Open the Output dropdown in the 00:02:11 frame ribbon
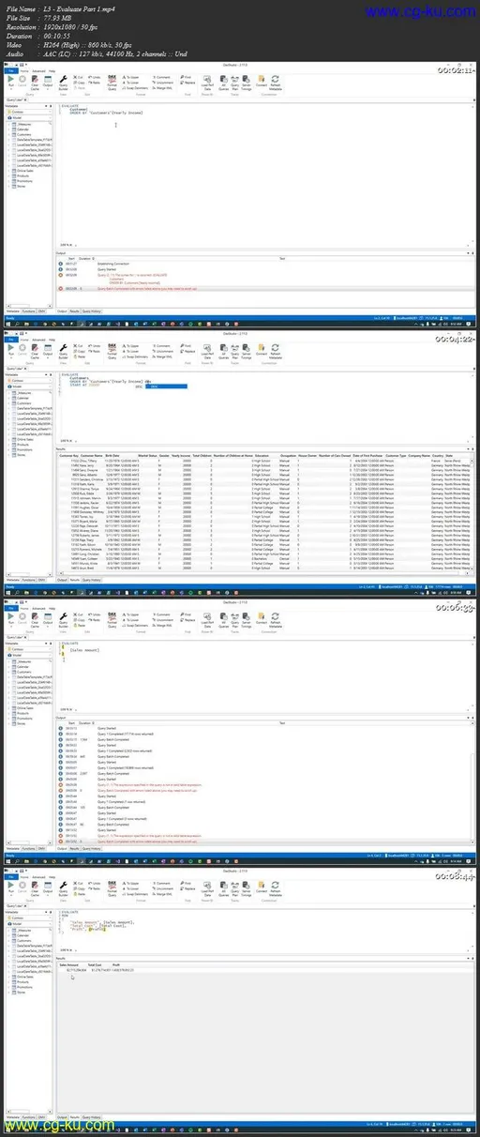This screenshot has width=480, height=1137. pyautogui.click(x=50, y=82)
